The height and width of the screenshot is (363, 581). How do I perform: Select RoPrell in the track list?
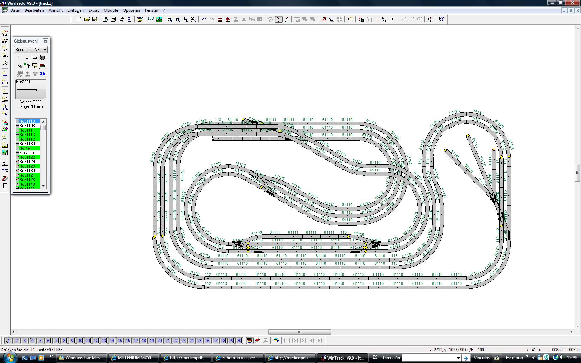(28, 148)
